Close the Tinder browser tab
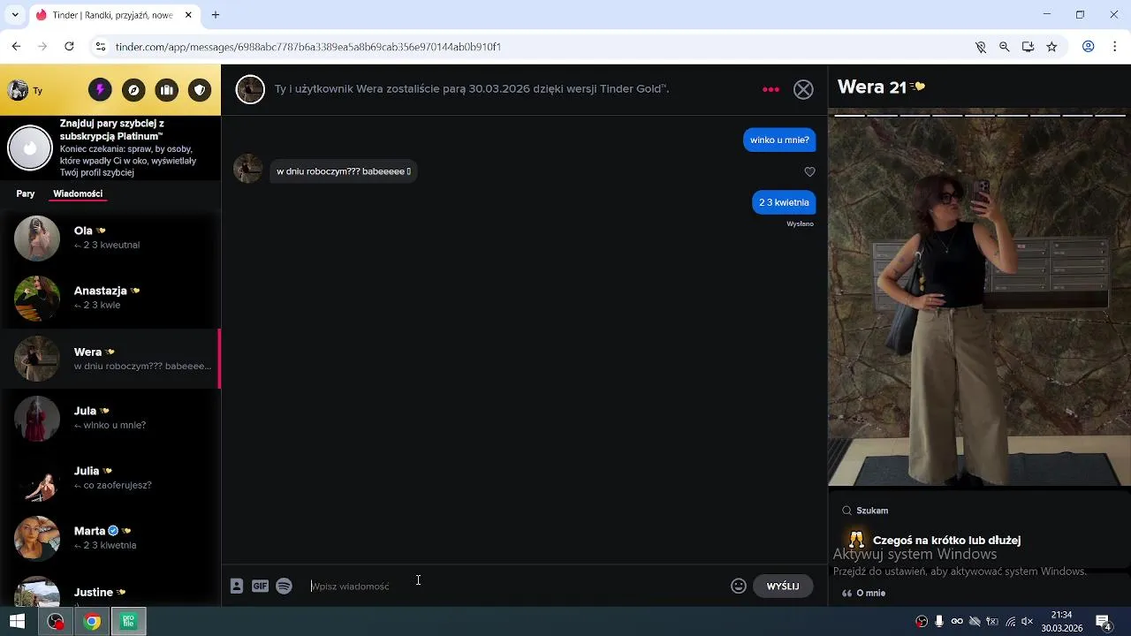1131x636 pixels. [x=188, y=15]
